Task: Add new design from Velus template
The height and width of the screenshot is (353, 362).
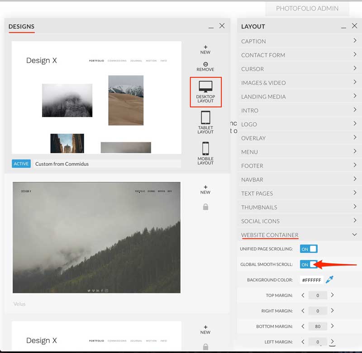Action: click(x=205, y=189)
